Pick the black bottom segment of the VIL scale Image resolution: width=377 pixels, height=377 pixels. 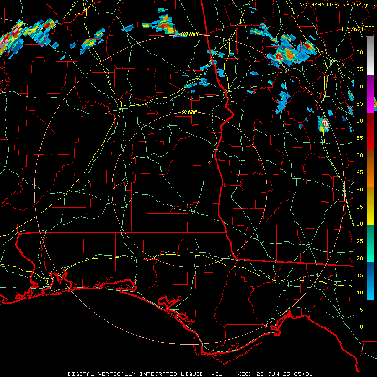click(370, 318)
